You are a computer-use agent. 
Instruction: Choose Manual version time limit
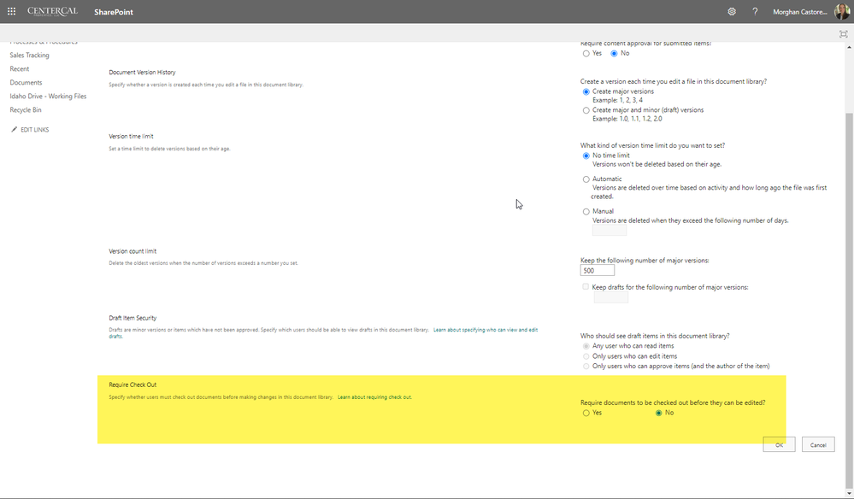586,212
